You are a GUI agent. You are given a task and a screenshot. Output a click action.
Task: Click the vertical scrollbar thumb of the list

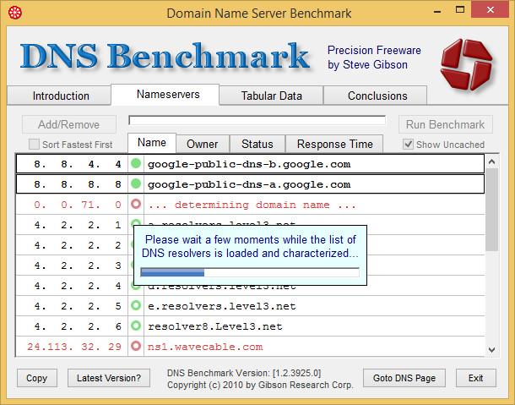click(491, 210)
